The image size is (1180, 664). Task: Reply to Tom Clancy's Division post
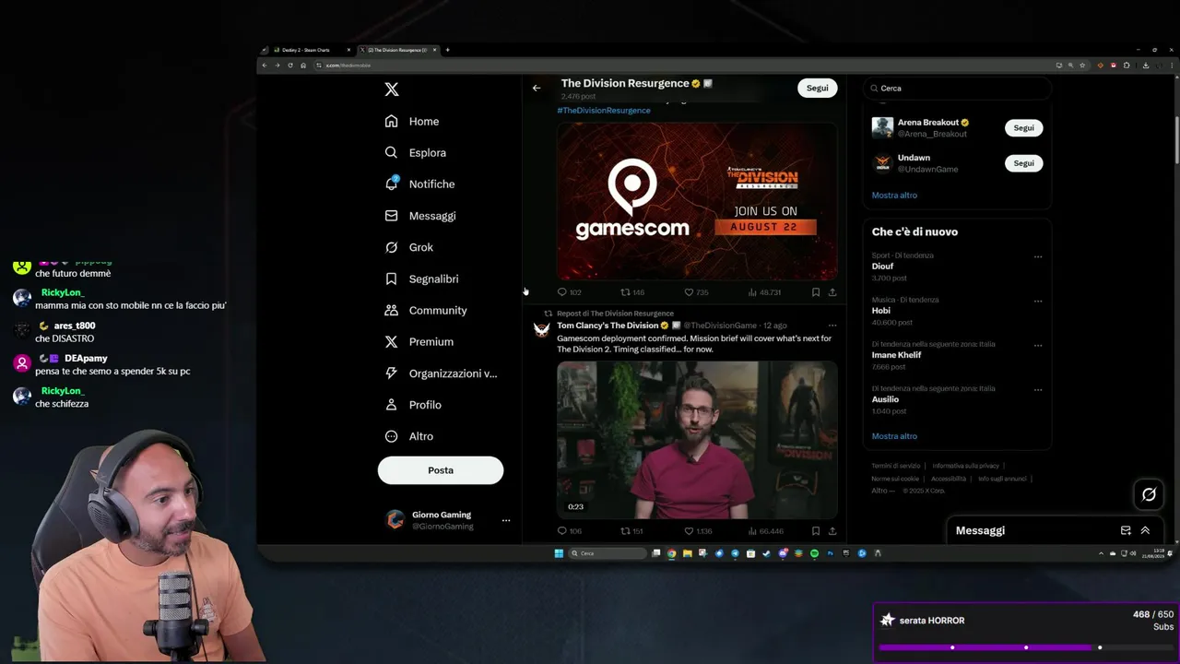tap(569, 531)
